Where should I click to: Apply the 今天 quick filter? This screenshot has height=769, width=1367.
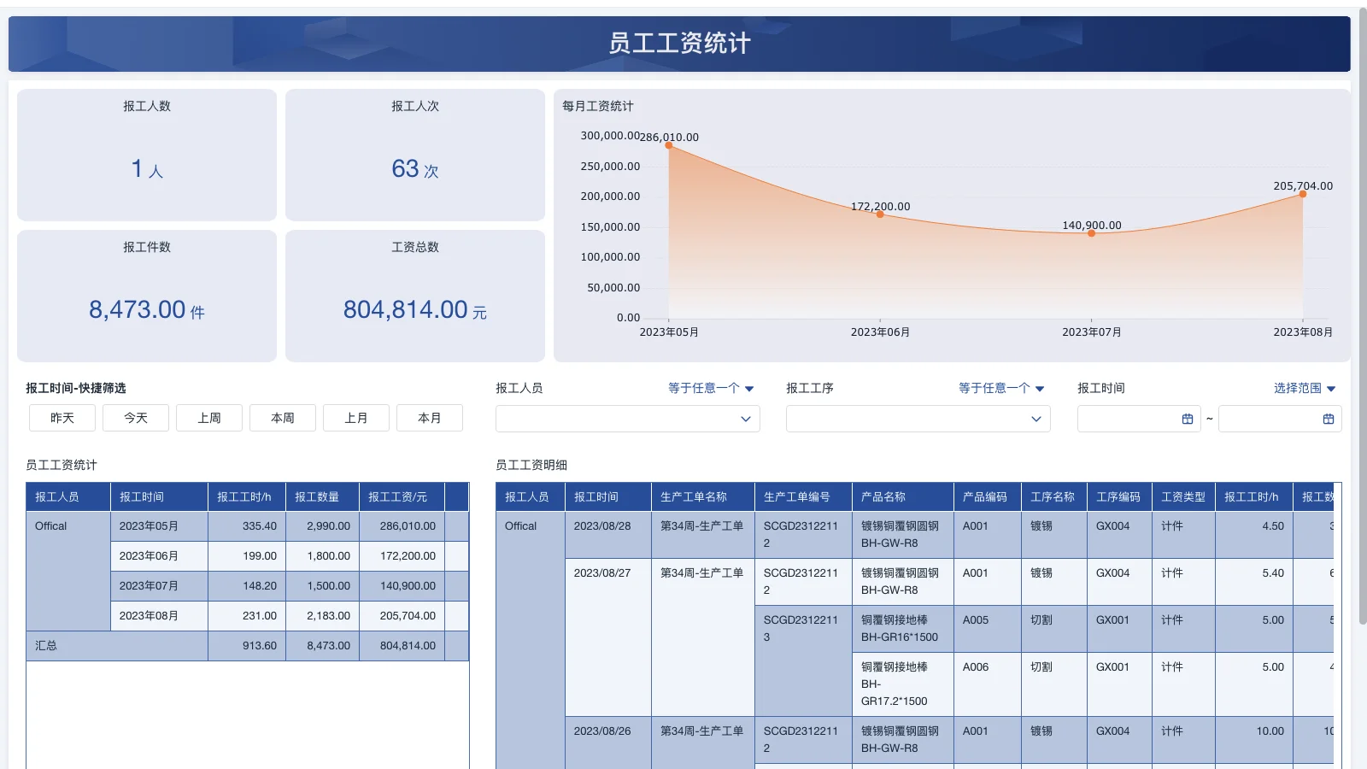pyautogui.click(x=135, y=418)
